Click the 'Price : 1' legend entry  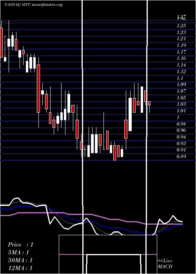click(20, 245)
